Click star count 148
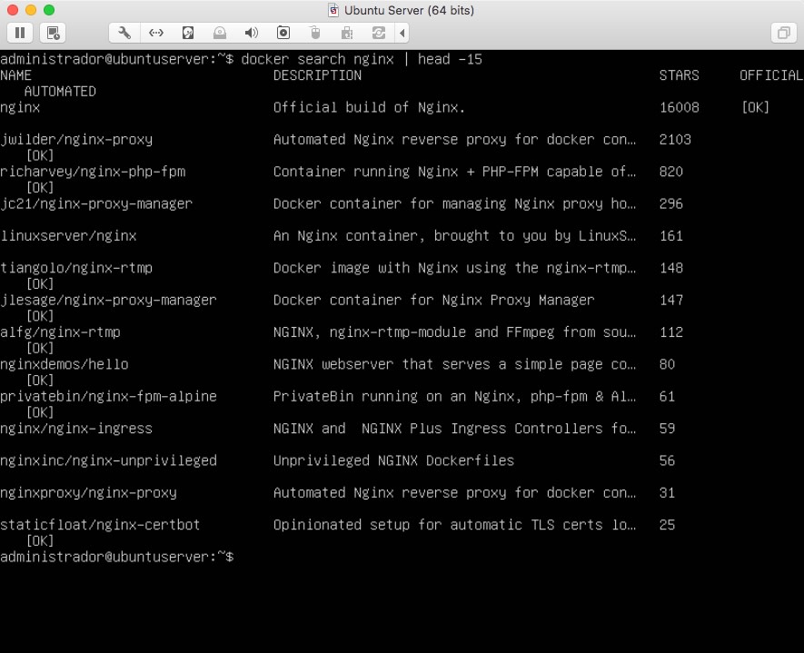Screen dimensions: 804x653 coord(671,268)
